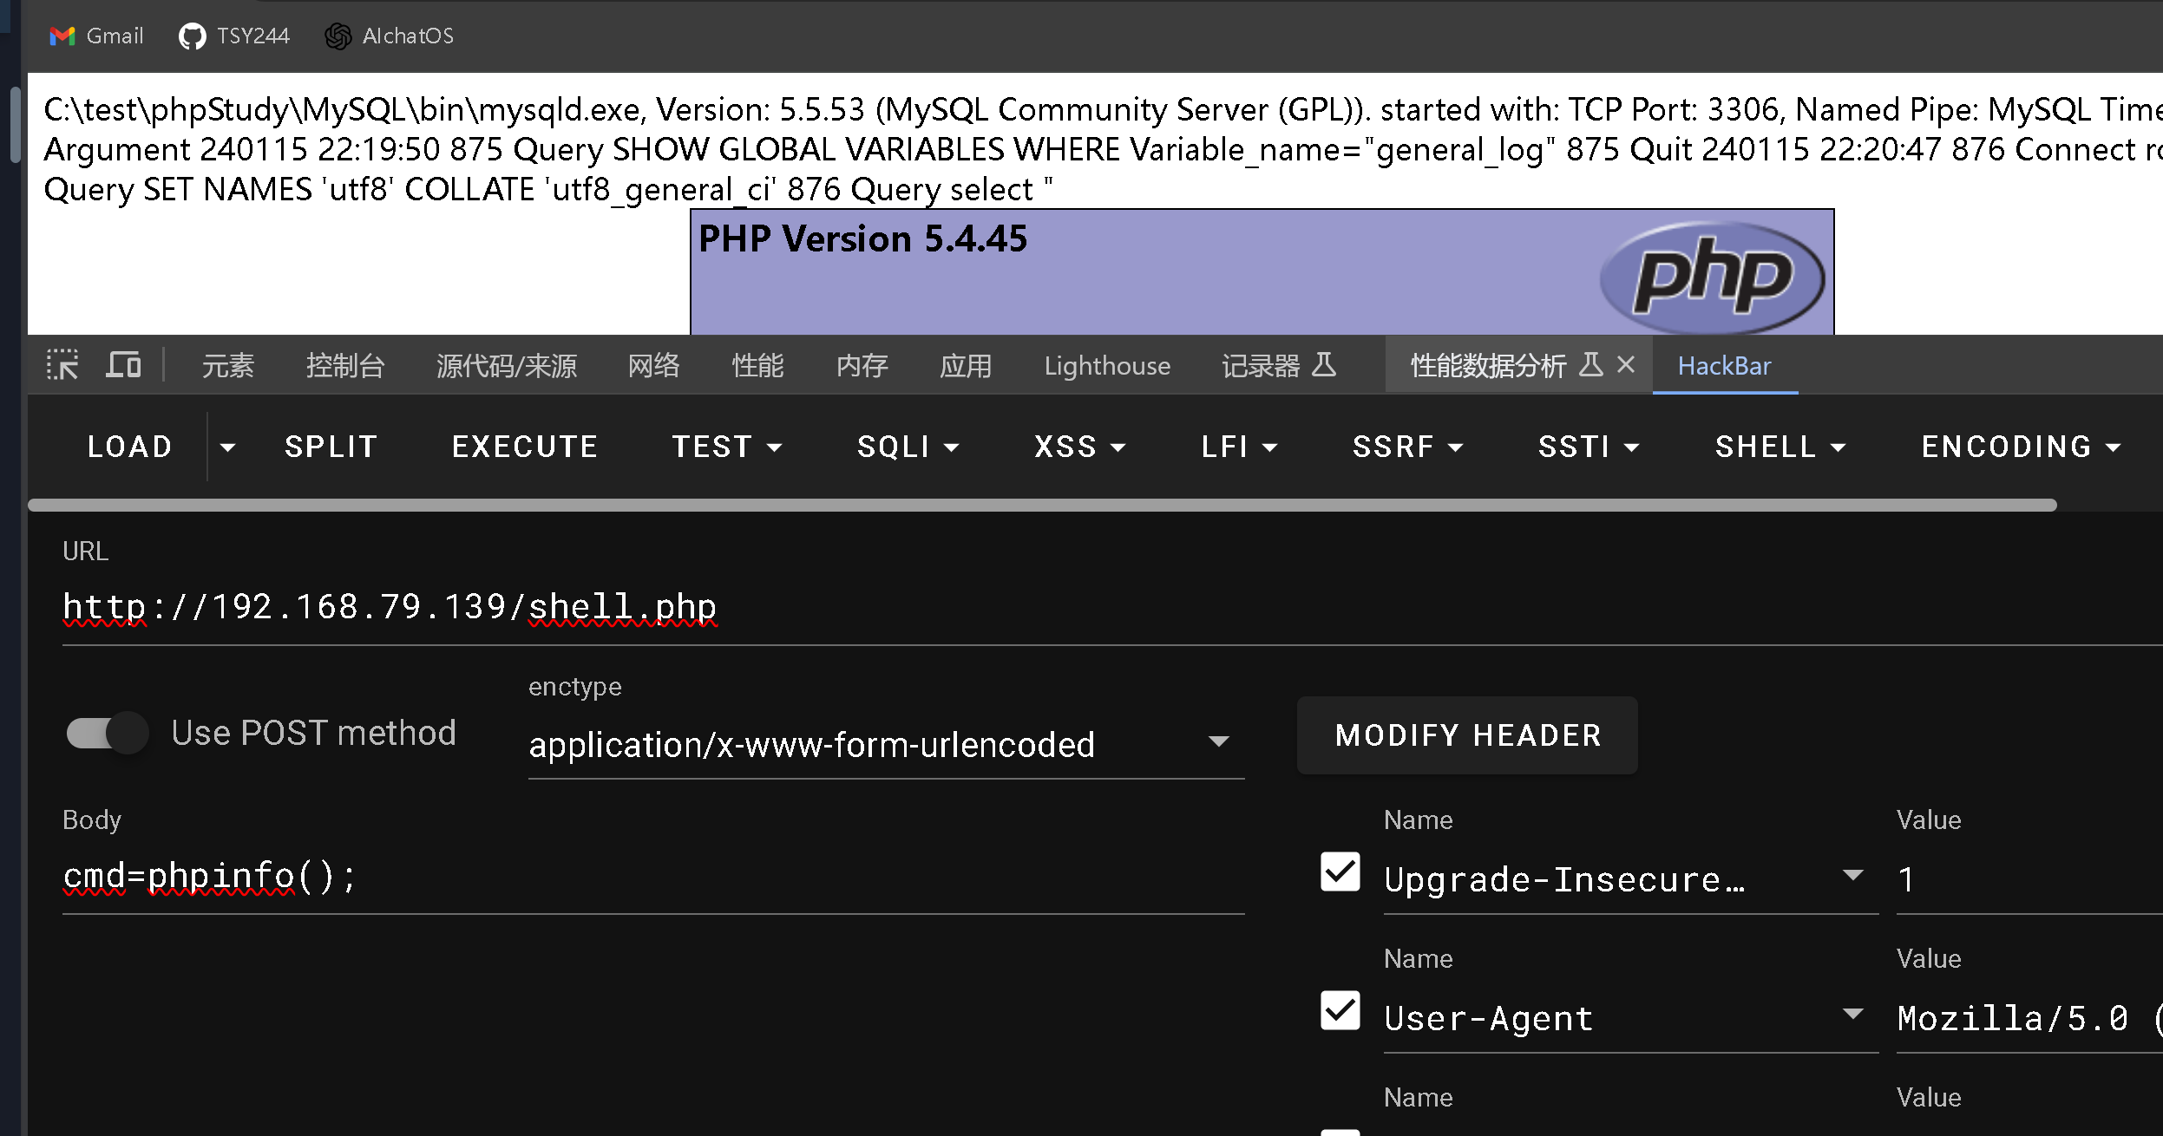Open the LOAD split-button arrow
The height and width of the screenshot is (1136, 2163).
228,447
